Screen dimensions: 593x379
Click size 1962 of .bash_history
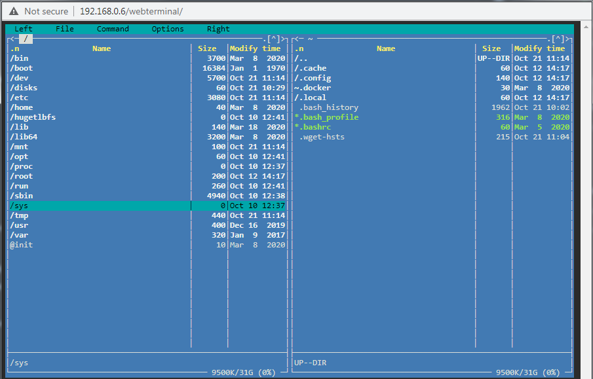[501, 107]
